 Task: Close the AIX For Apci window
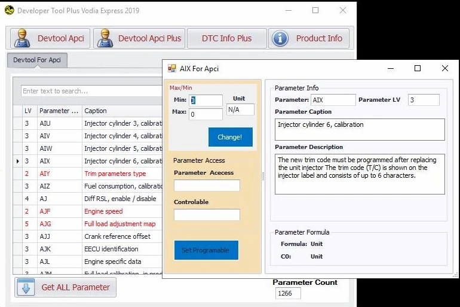click(x=444, y=68)
